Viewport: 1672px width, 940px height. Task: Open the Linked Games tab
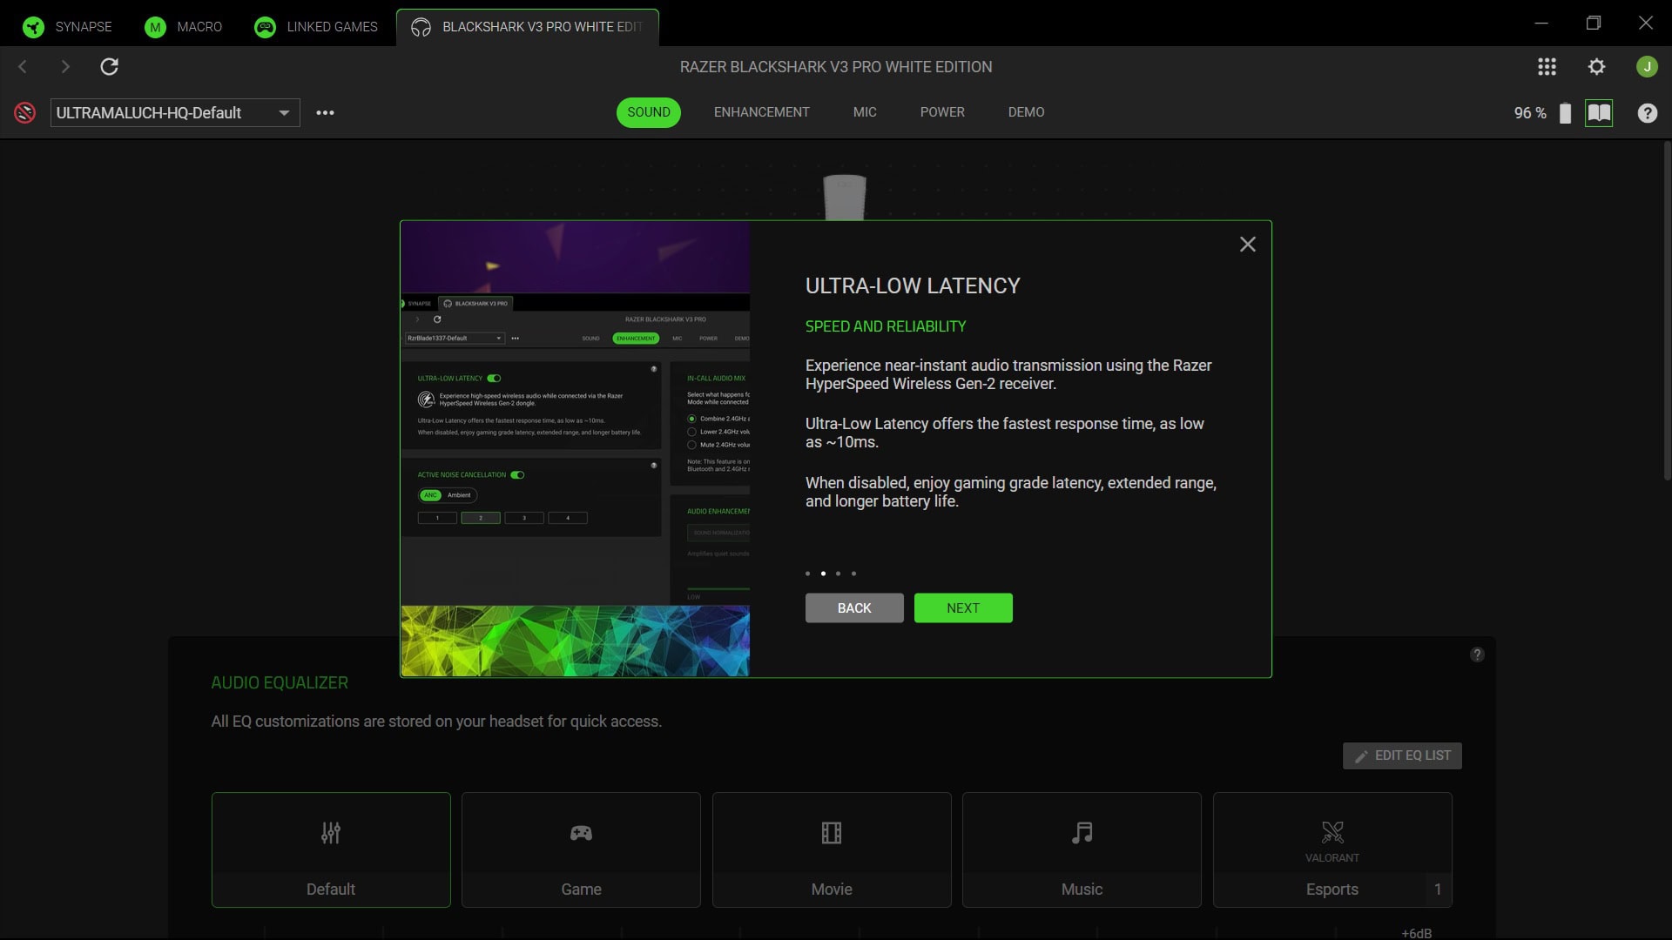(315, 27)
